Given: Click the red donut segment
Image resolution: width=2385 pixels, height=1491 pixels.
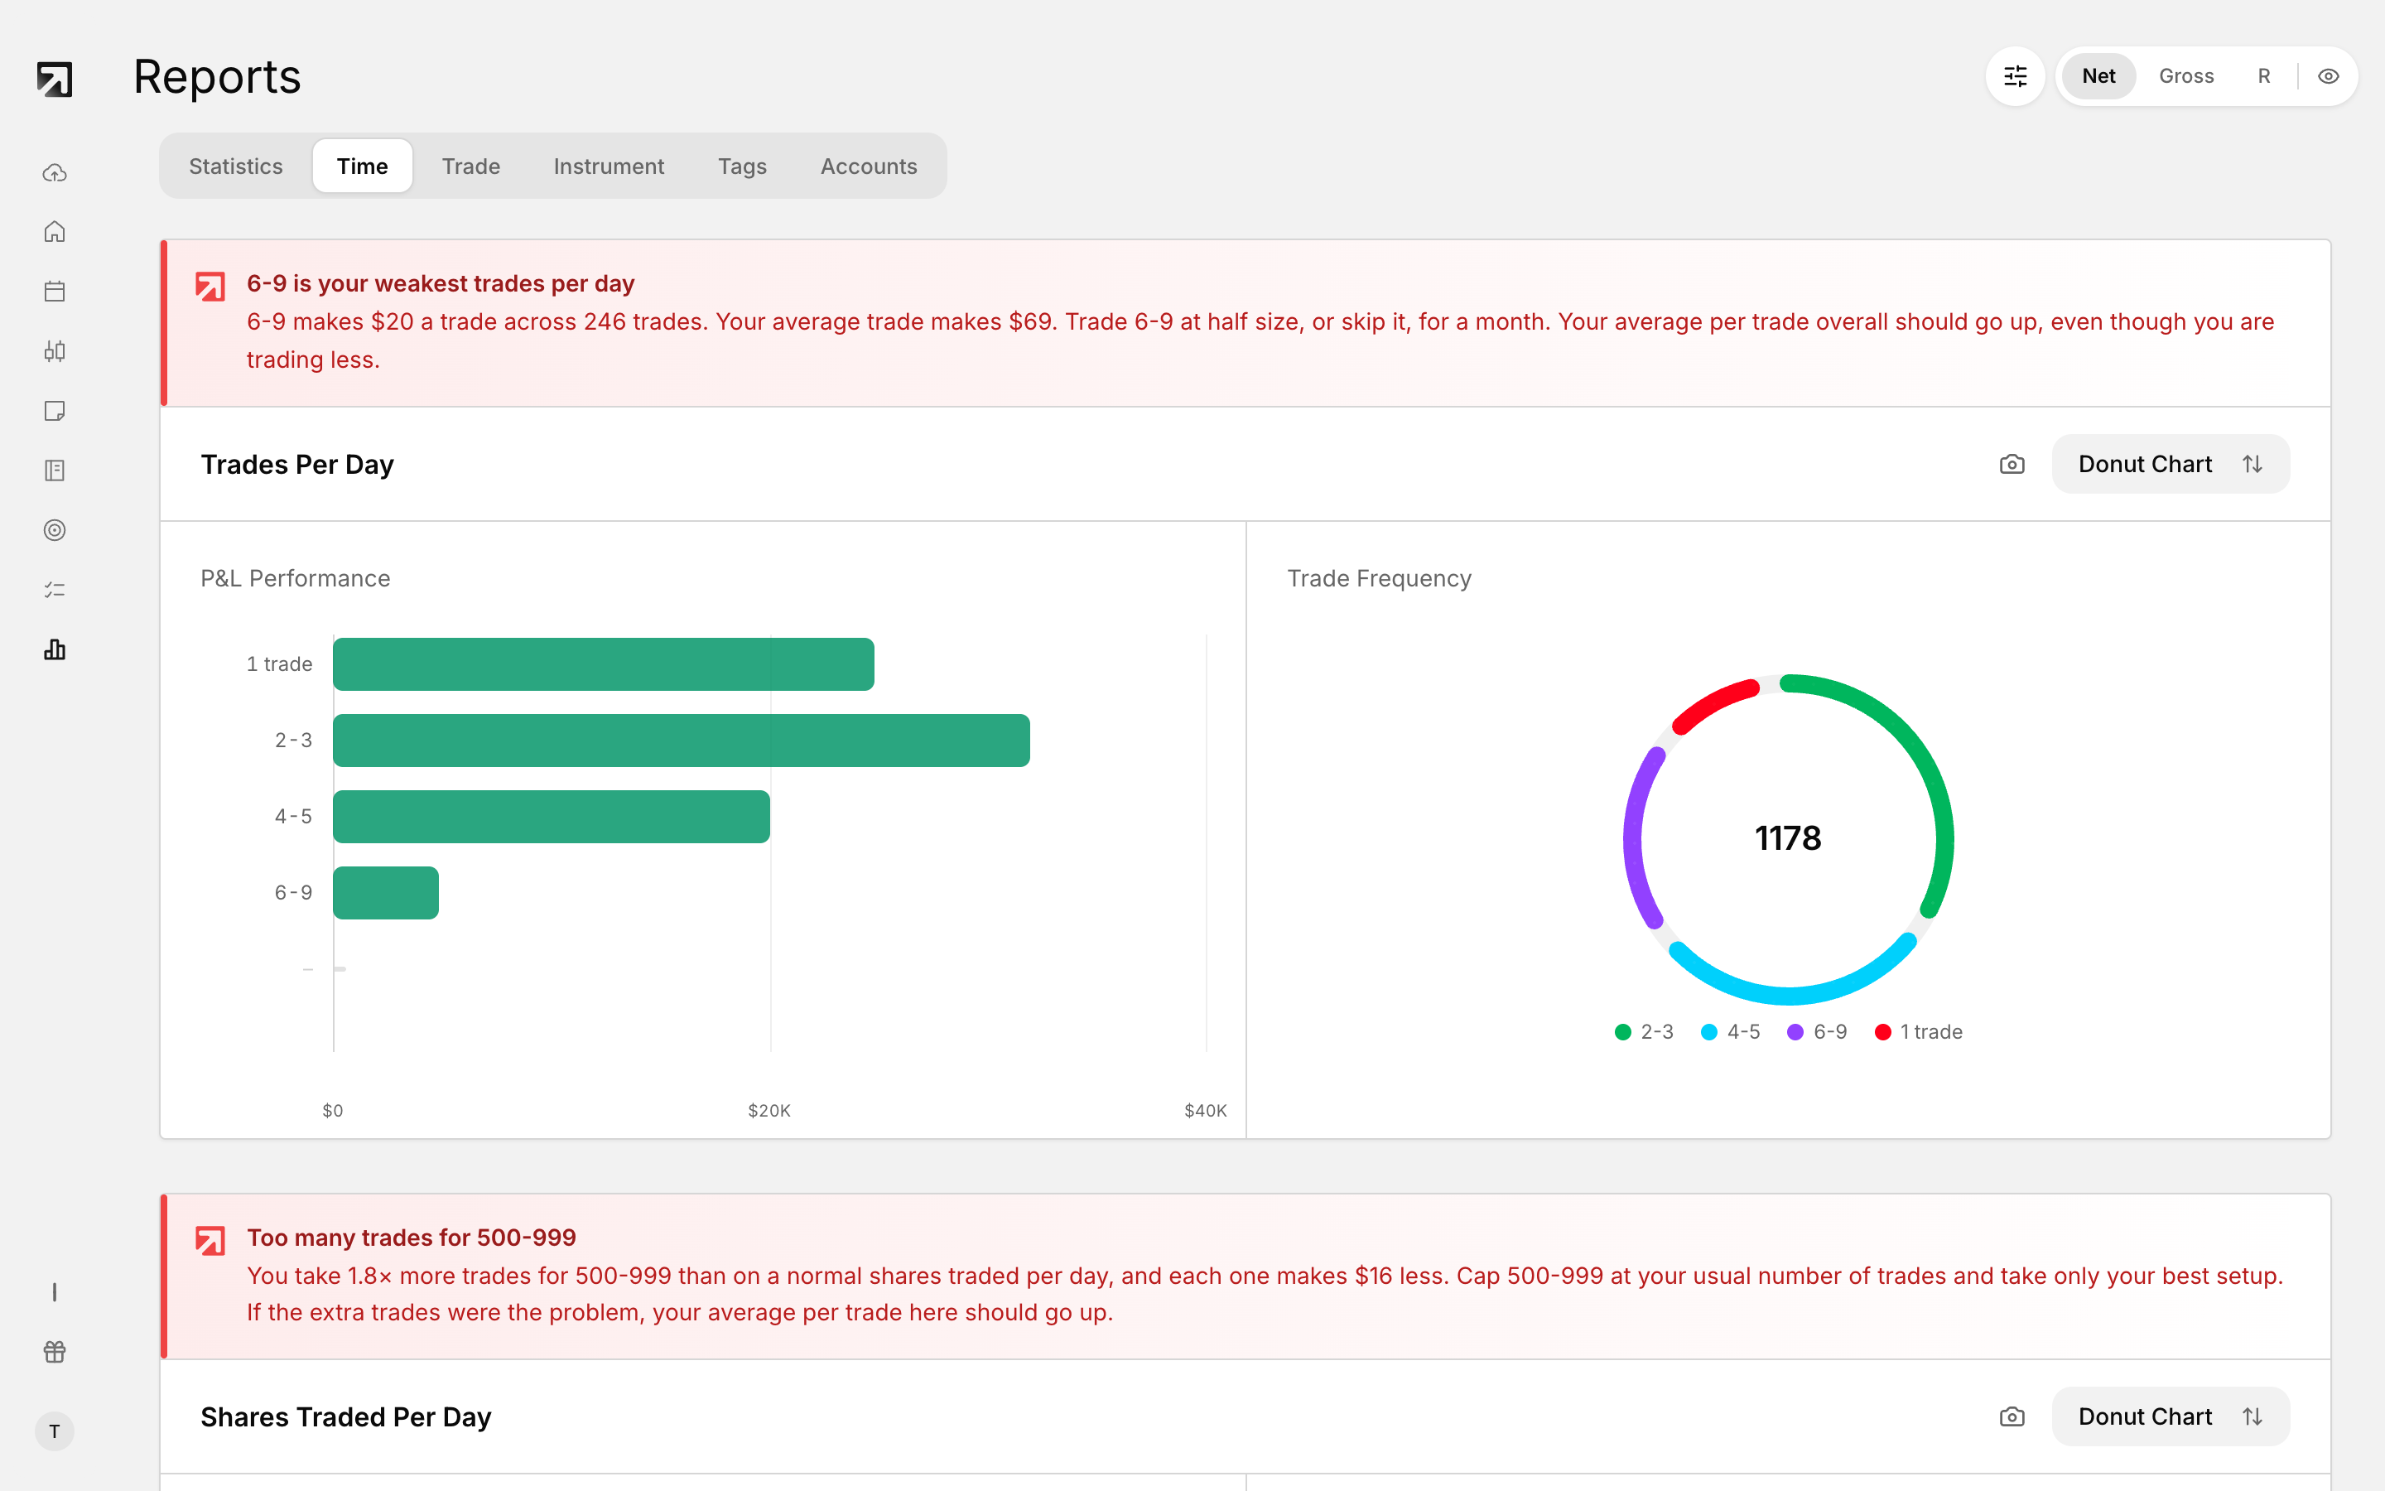Looking at the screenshot, I should [1713, 702].
